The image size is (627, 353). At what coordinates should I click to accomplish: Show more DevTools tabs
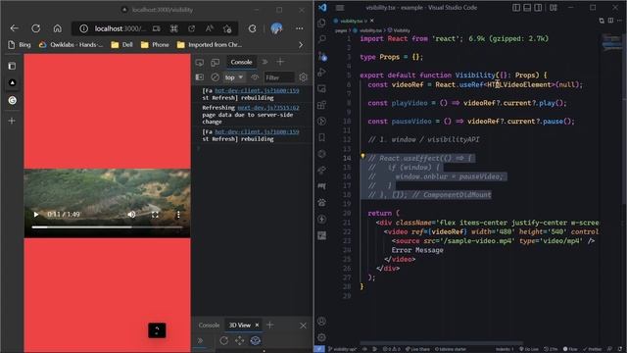click(265, 62)
